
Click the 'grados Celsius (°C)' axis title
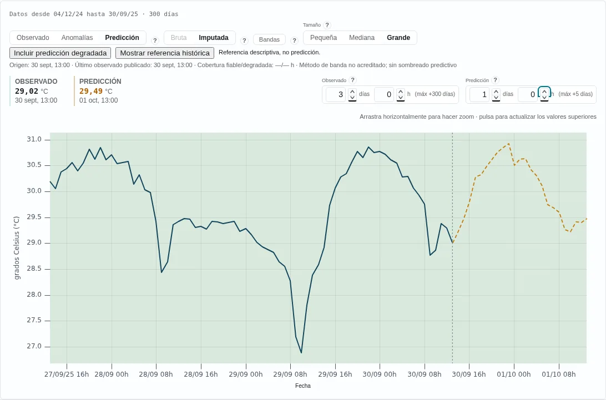(17, 248)
